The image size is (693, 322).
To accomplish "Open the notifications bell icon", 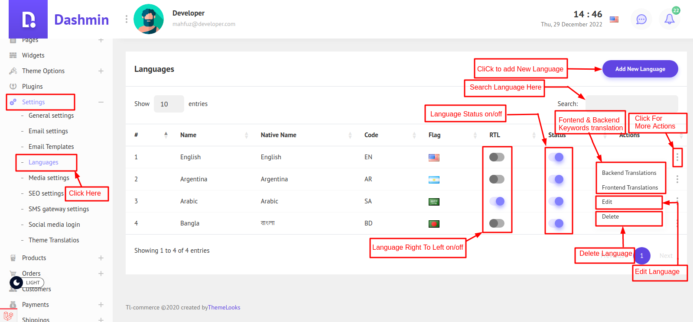I will pyautogui.click(x=669, y=19).
